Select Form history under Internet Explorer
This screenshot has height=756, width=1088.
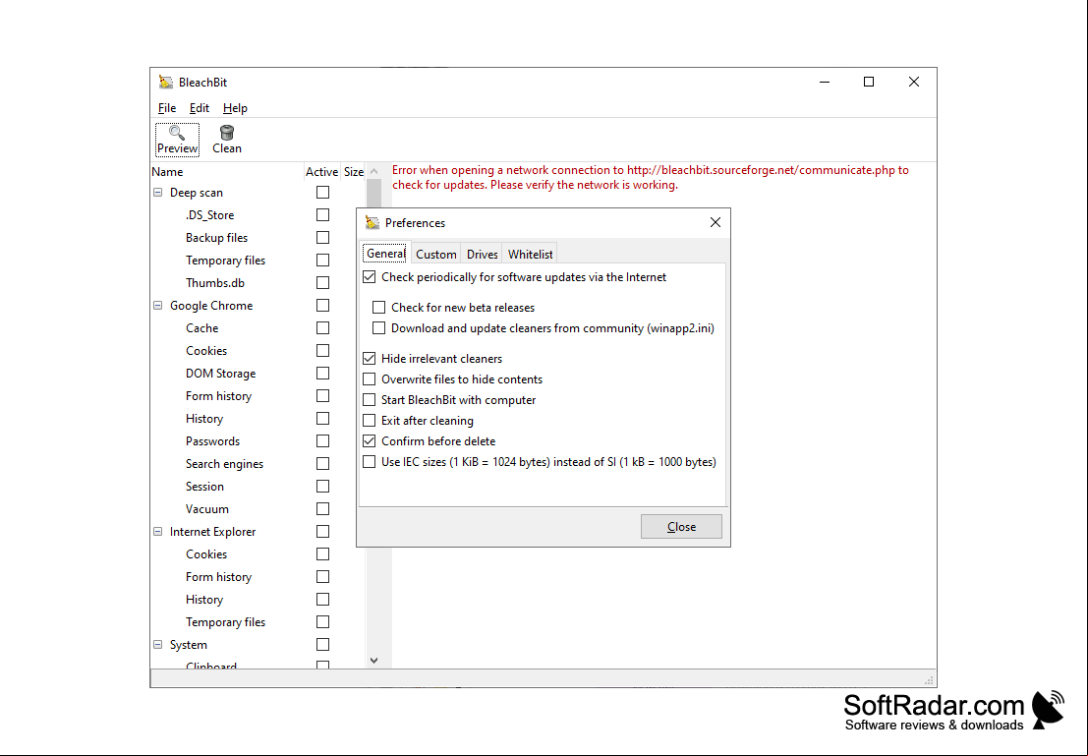point(218,577)
